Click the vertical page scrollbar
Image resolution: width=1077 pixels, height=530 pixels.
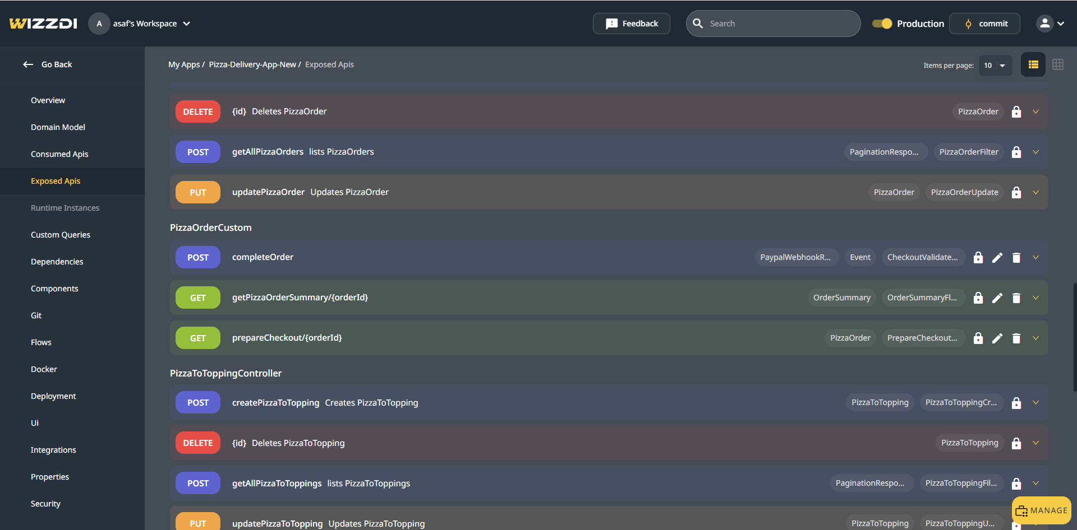pos(1074,336)
